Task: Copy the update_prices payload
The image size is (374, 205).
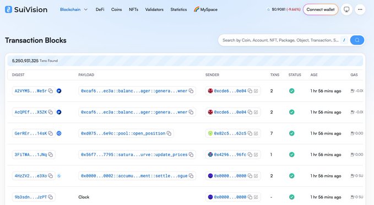Action: pyautogui.click(x=191, y=155)
